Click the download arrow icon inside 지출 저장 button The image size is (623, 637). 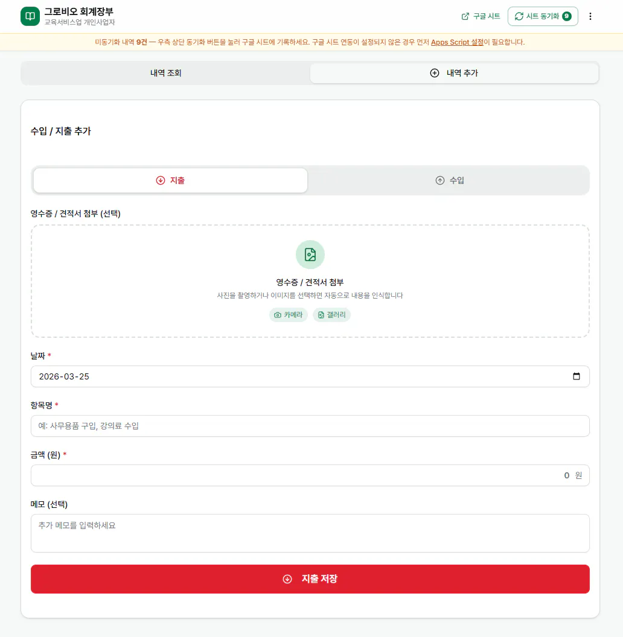[287, 578]
